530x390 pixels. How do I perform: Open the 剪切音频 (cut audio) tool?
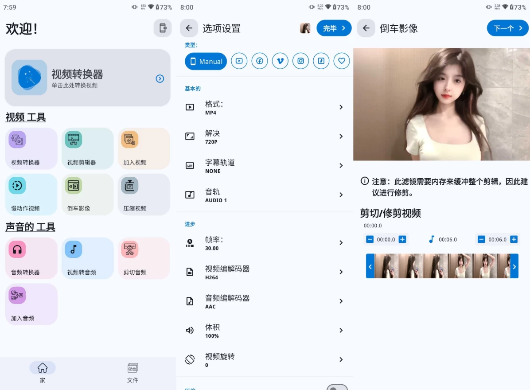click(144, 258)
